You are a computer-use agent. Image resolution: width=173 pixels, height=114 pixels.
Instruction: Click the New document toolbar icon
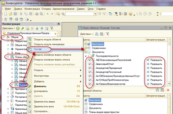[x=6, y=14]
